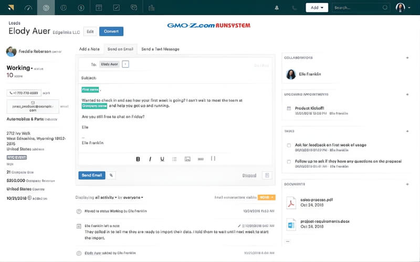Viewport: 420px width, 262px height.
Task: Insert a bulleted list in email
Action: coord(174,159)
